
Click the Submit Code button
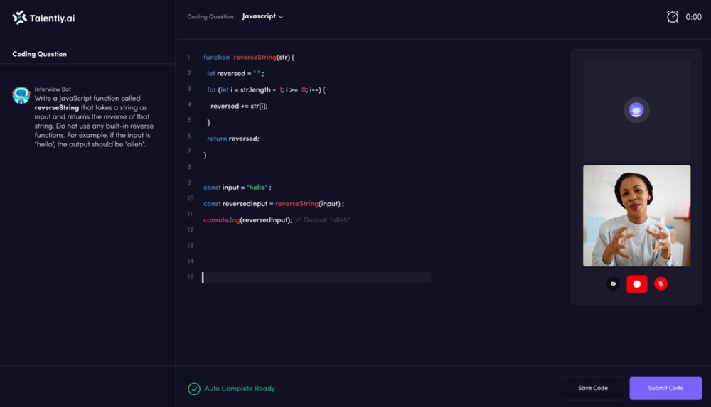[x=665, y=388]
